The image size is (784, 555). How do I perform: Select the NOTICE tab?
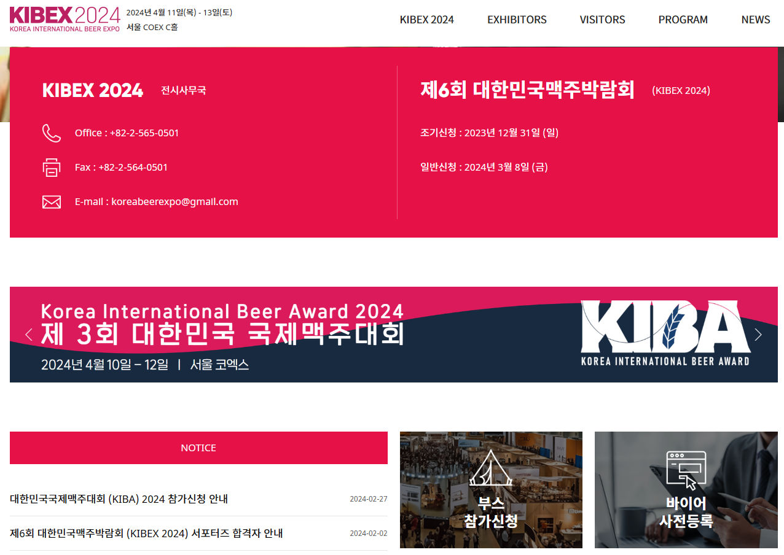(x=198, y=448)
